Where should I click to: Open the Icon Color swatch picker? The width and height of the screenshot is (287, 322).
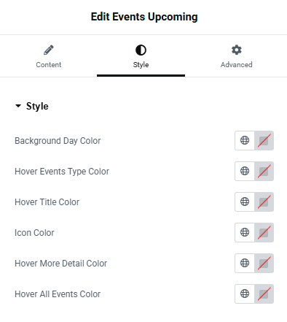pyautogui.click(x=264, y=232)
